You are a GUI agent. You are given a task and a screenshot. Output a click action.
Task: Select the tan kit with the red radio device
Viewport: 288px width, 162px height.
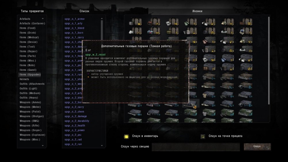(x=154, y=22)
